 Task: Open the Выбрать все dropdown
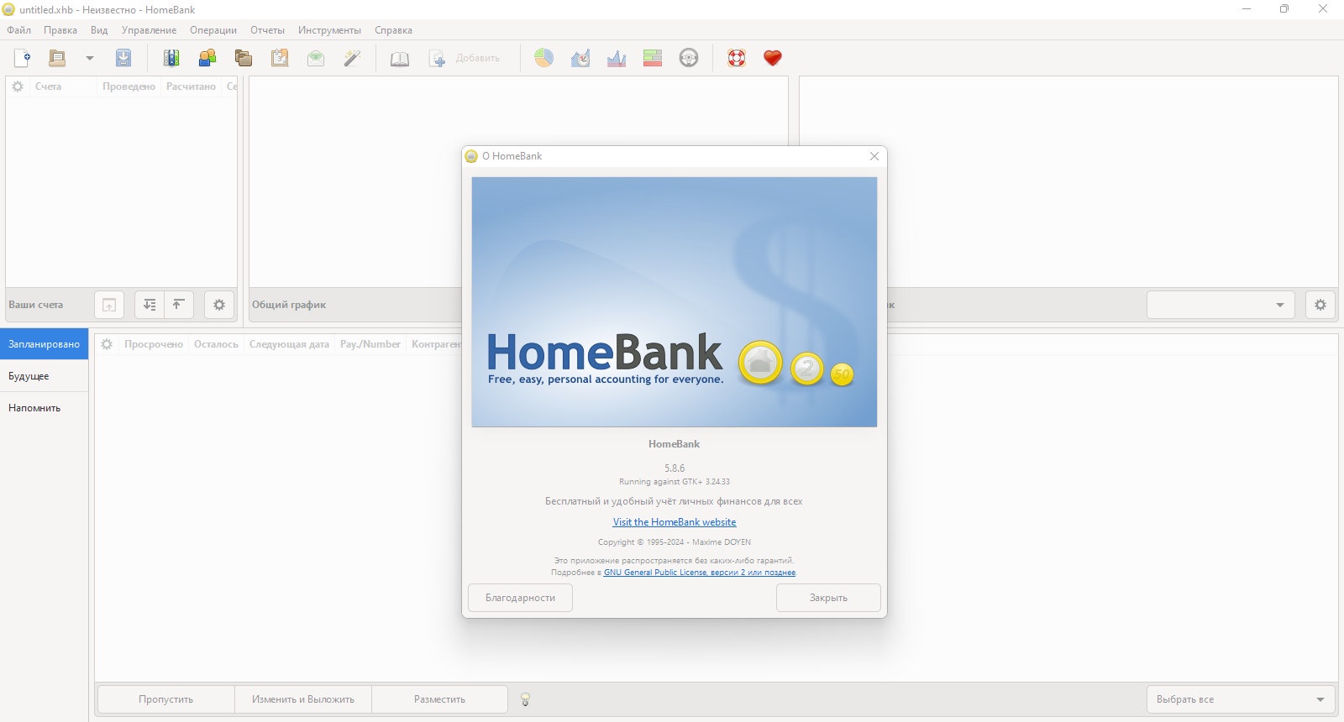click(1241, 699)
